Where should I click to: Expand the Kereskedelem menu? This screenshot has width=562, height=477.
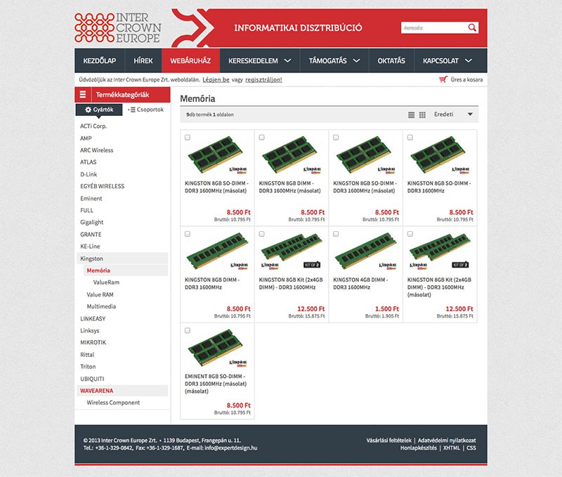point(259,61)
